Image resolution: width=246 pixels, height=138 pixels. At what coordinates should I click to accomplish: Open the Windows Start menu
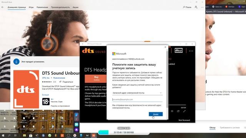pos(3,135)
